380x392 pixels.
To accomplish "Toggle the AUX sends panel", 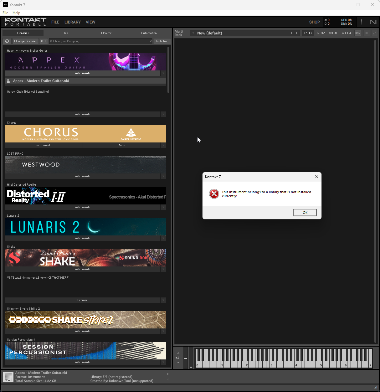I will click(367, 33).
